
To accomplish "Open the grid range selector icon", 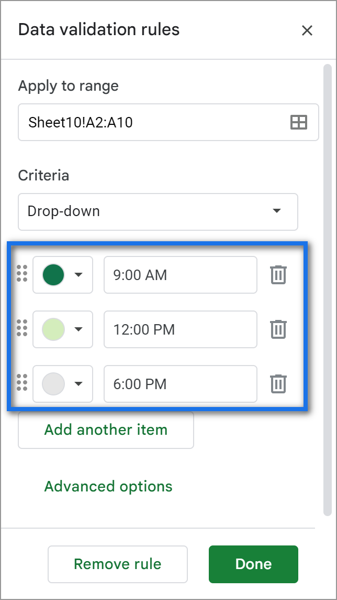I will click(297, 122).
